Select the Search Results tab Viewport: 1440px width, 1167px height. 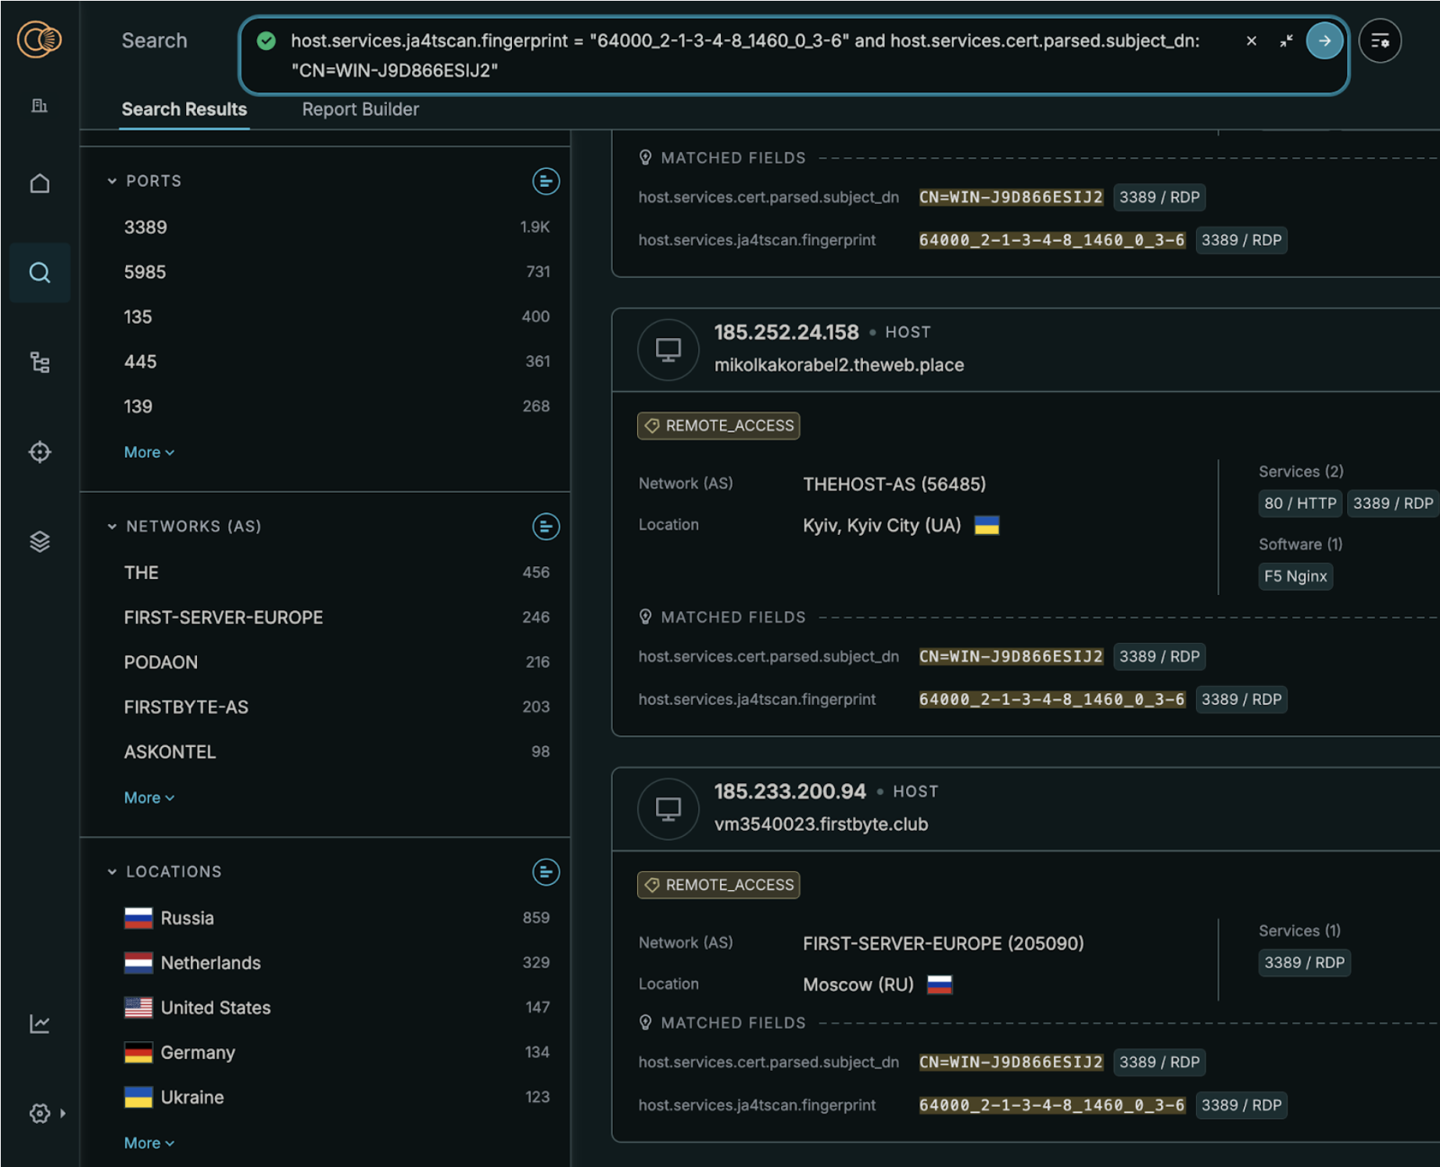click(184, 110)
